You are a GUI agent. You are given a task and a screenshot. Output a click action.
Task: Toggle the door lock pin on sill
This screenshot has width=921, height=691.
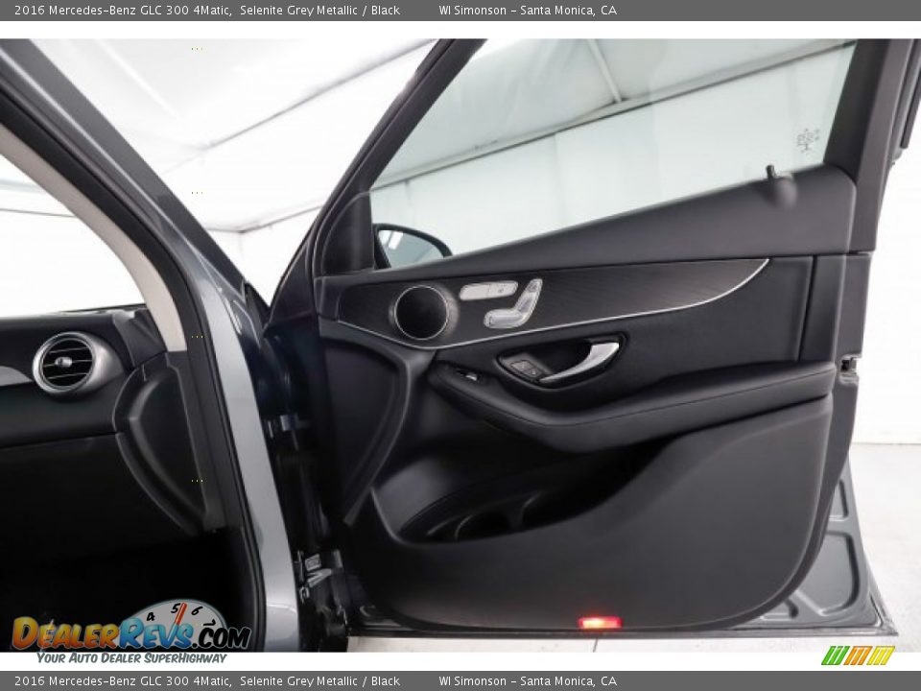coord(772,175)
